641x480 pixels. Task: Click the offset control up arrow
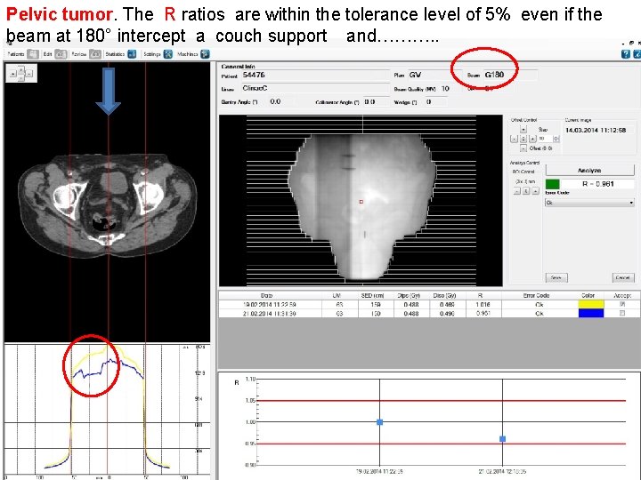tap(523, 130)
